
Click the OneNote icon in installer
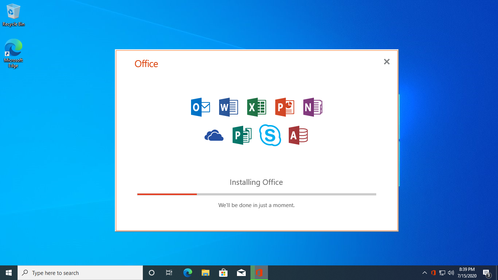[313, 107]
